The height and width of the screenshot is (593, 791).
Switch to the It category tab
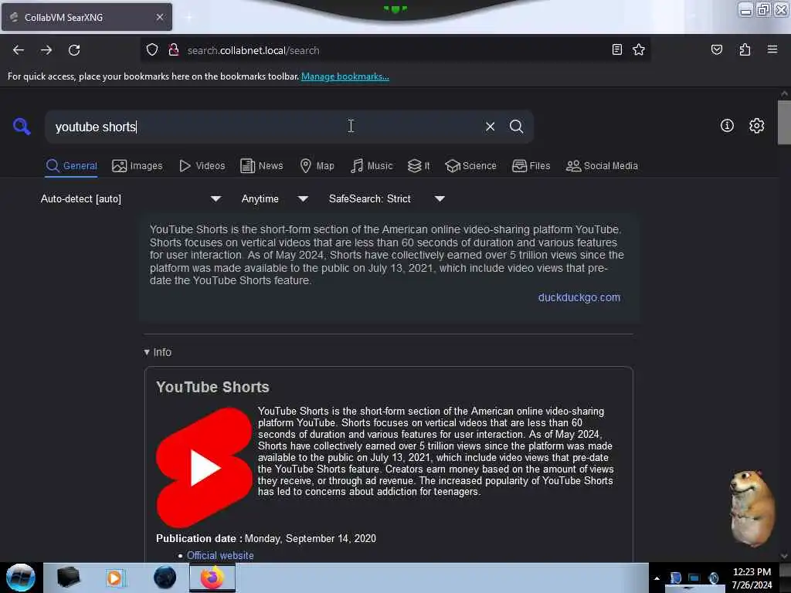point(419,166)
